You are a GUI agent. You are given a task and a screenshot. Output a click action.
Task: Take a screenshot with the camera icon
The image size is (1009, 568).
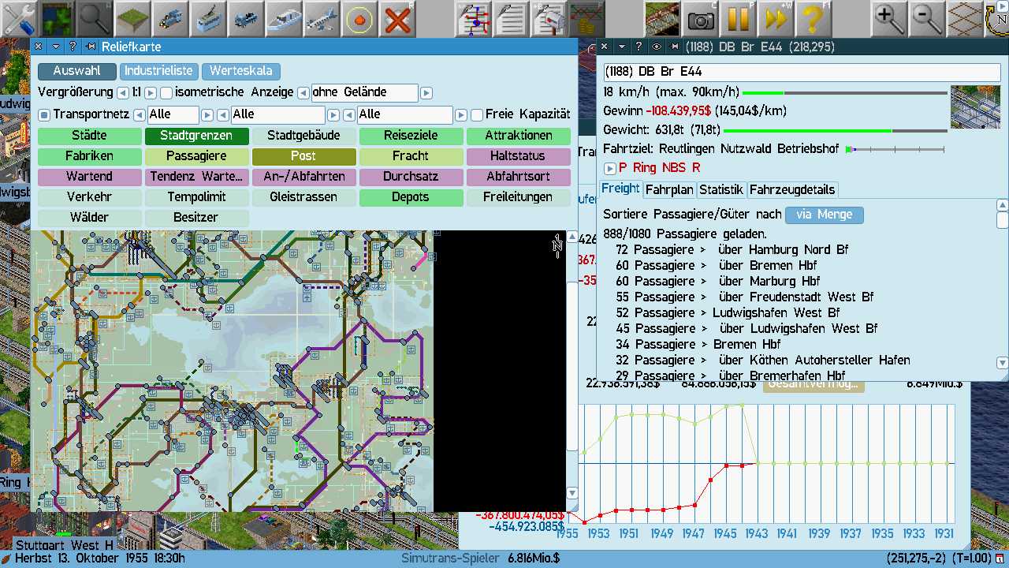pos(700,17)
